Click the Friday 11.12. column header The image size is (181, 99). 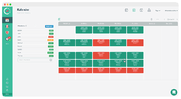click(x=135, y=24)
